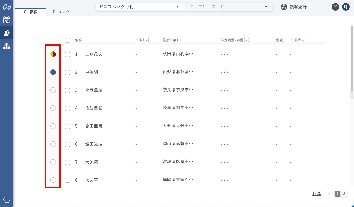Click into the フリーワード search field
The image size is (354, 207).
tap(229, 7)
